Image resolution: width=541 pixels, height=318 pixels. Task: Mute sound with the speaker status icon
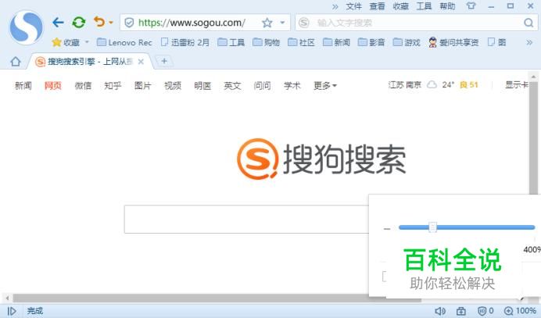pyautogui.click(x=440, y=311)
